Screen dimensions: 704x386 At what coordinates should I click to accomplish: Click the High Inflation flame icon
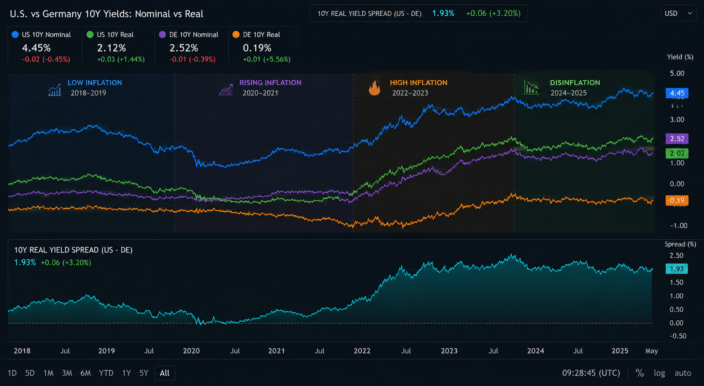(374, 88)
